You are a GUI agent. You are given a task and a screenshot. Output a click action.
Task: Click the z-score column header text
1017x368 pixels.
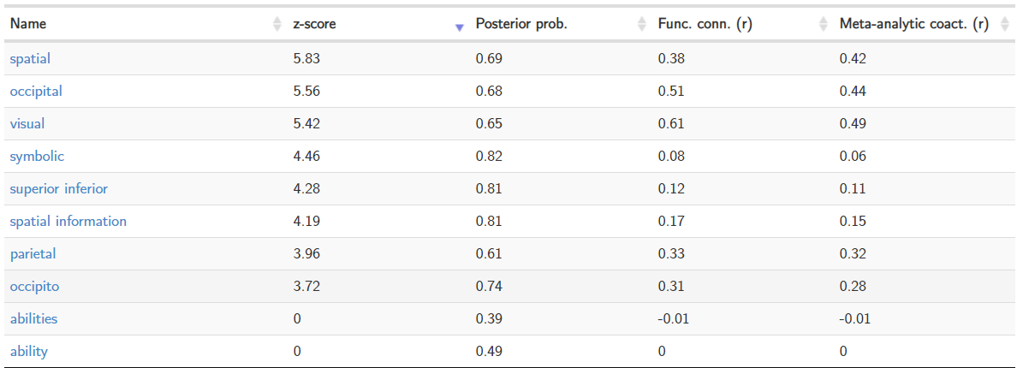click(314, 24)
